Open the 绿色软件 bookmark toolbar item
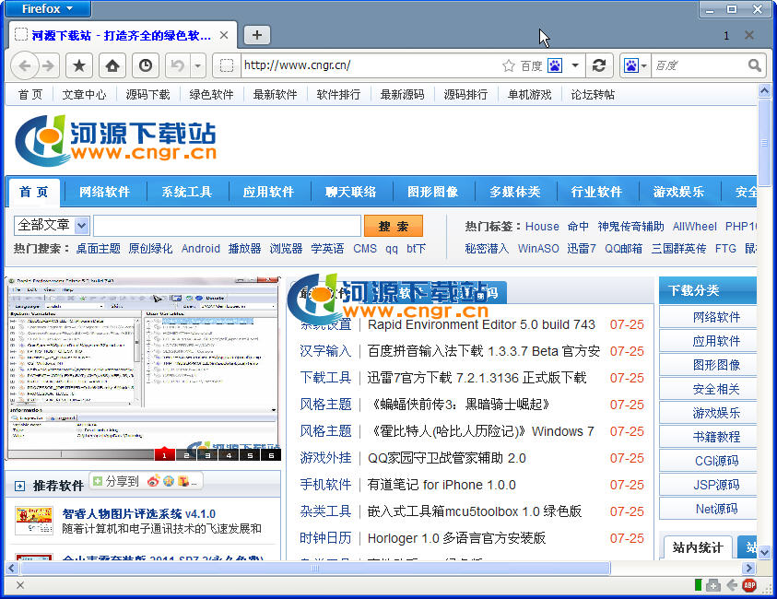Screen dimensions: 777x599 coord(211,95)
